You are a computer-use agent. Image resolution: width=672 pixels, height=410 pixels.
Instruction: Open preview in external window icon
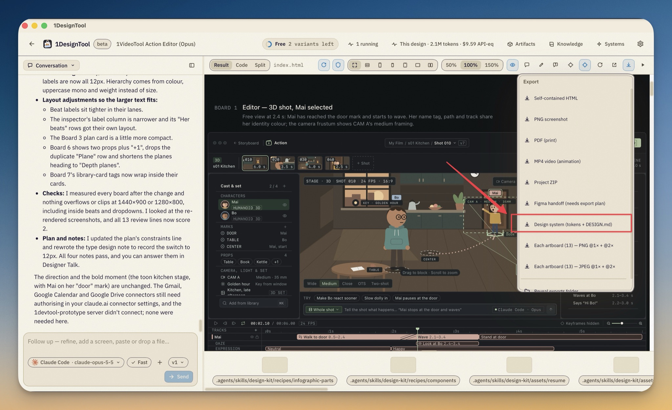(614, 65)
